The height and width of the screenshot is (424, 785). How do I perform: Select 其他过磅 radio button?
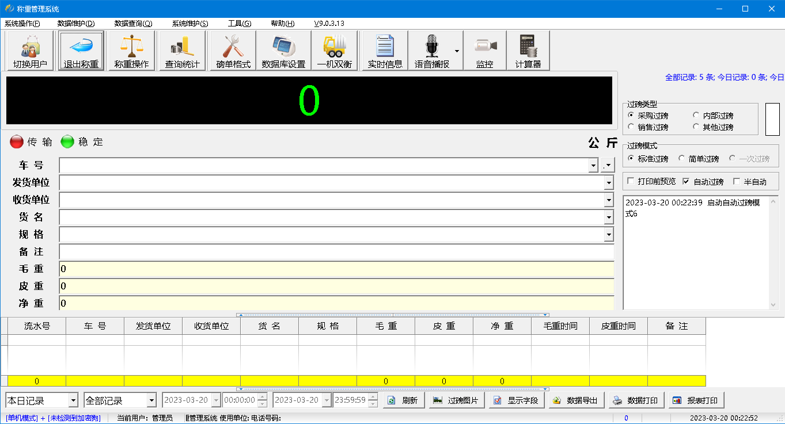click(x=713, y=127)
